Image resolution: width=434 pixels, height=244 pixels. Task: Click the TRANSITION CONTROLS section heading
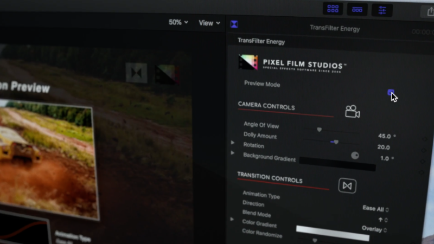270,177
